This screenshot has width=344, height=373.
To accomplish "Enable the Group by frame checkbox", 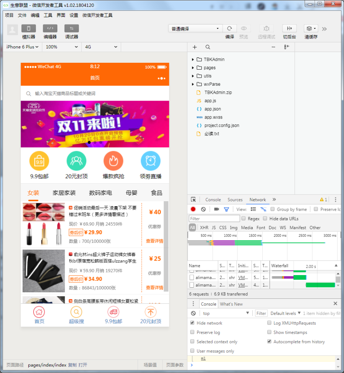I will [x=273, y=209].
